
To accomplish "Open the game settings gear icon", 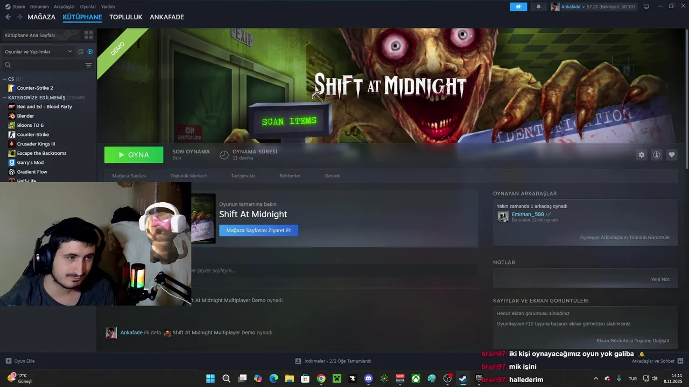I will tap(641, 155).
